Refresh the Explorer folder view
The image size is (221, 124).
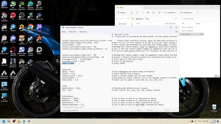click(x=176, y=19)
